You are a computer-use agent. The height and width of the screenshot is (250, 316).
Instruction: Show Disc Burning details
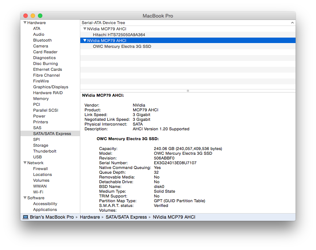coord(45,64)
